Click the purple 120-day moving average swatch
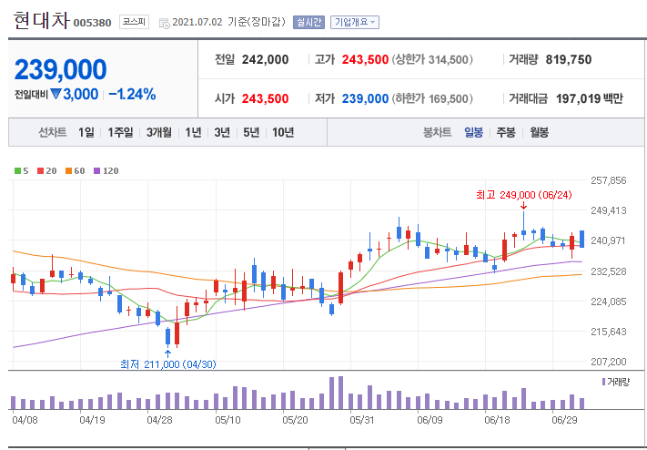Screen dimensions: 647x450 (97, 171)
